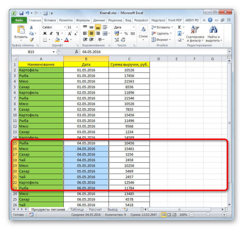Toggle center horizontal alignment
Viewport: 243px width, 229px height.
(x=91, y=33)
